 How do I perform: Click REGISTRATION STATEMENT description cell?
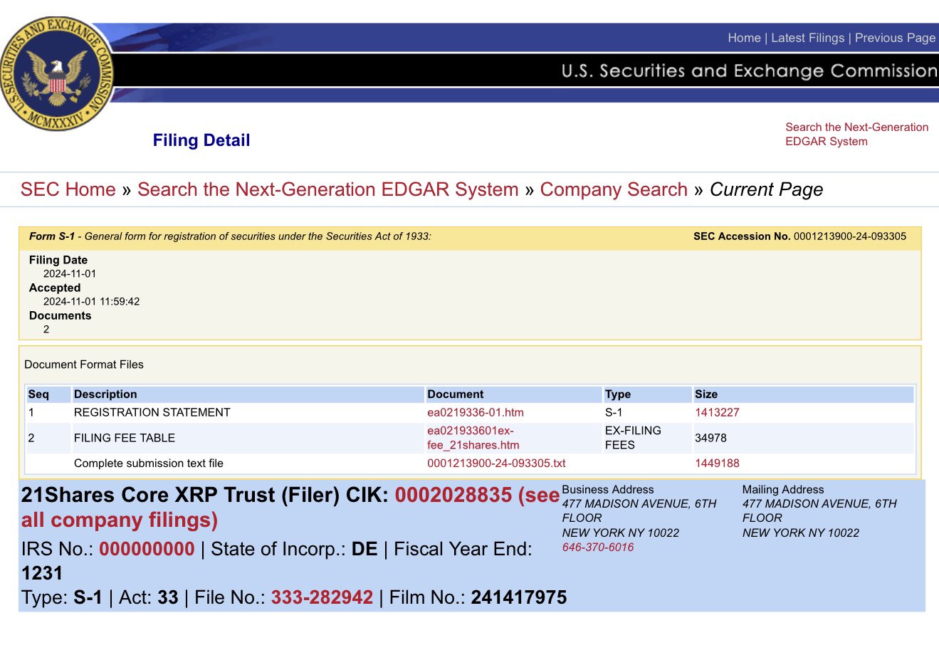coord(152,412)
